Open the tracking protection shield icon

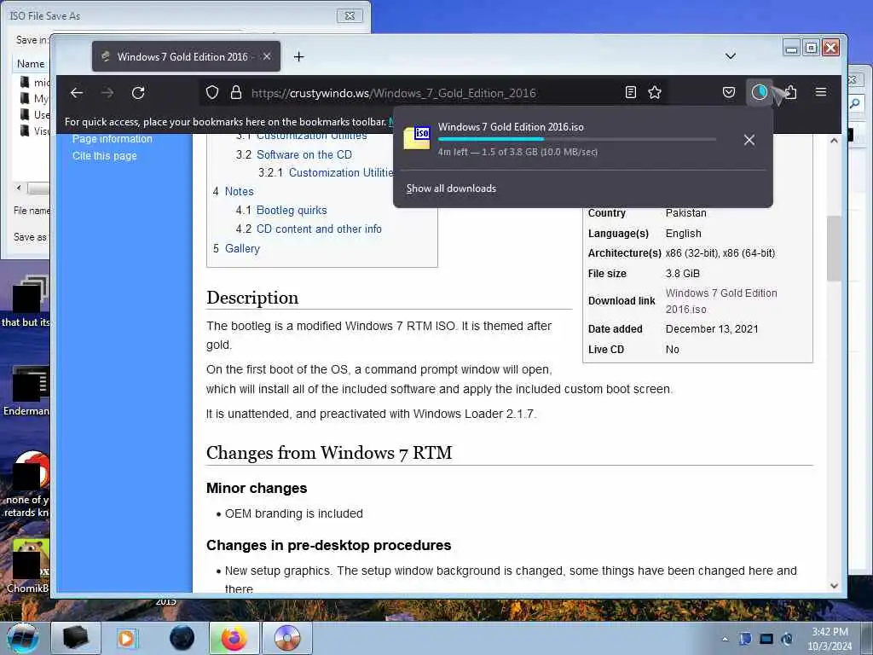point(212,92)
